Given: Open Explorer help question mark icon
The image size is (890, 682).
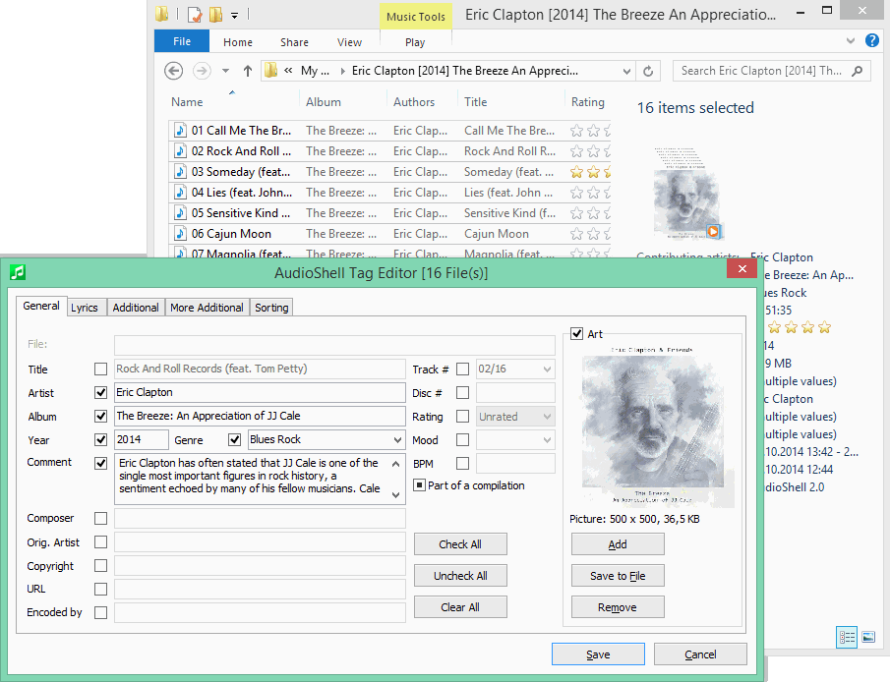Looking at the screenshot, I should (x=872, y=41).
